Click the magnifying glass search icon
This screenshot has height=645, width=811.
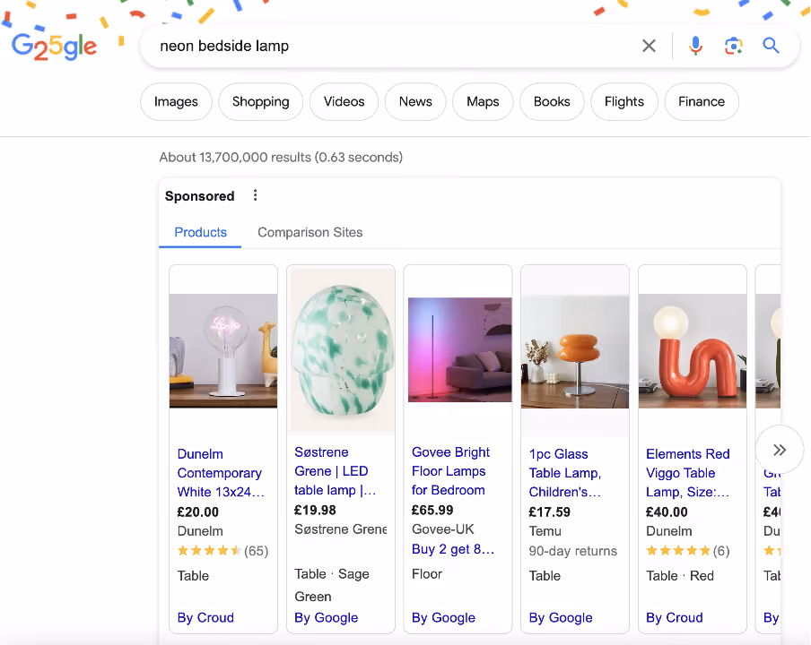(x=771, y=46)
